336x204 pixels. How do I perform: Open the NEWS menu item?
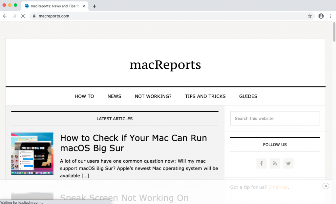(x=115, y=96)
